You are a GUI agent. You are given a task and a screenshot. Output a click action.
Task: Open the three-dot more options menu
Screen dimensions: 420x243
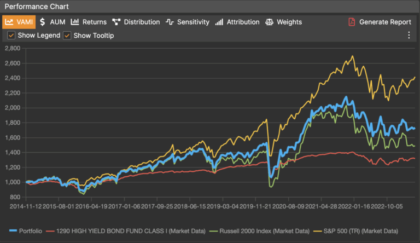[409, 36]
